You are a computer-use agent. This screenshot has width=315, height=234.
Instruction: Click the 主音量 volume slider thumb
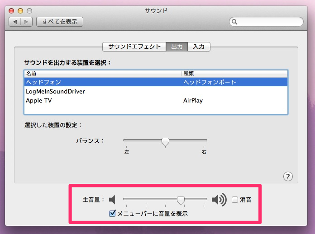coord(181,200)
